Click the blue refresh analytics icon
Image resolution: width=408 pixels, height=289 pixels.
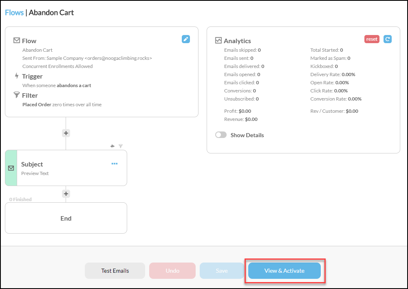click(388, 39)
